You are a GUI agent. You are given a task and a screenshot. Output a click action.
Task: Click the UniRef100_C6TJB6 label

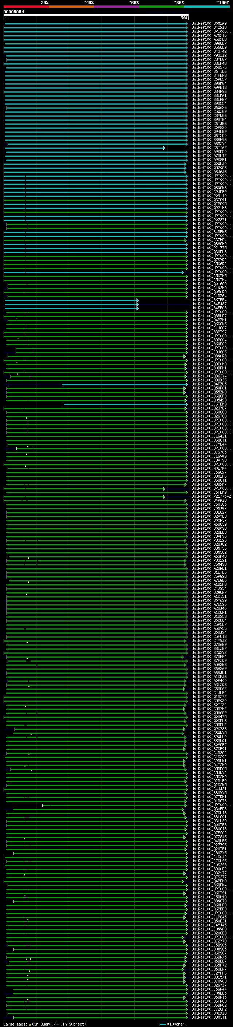pyautogui.click(x=209, y=124)
